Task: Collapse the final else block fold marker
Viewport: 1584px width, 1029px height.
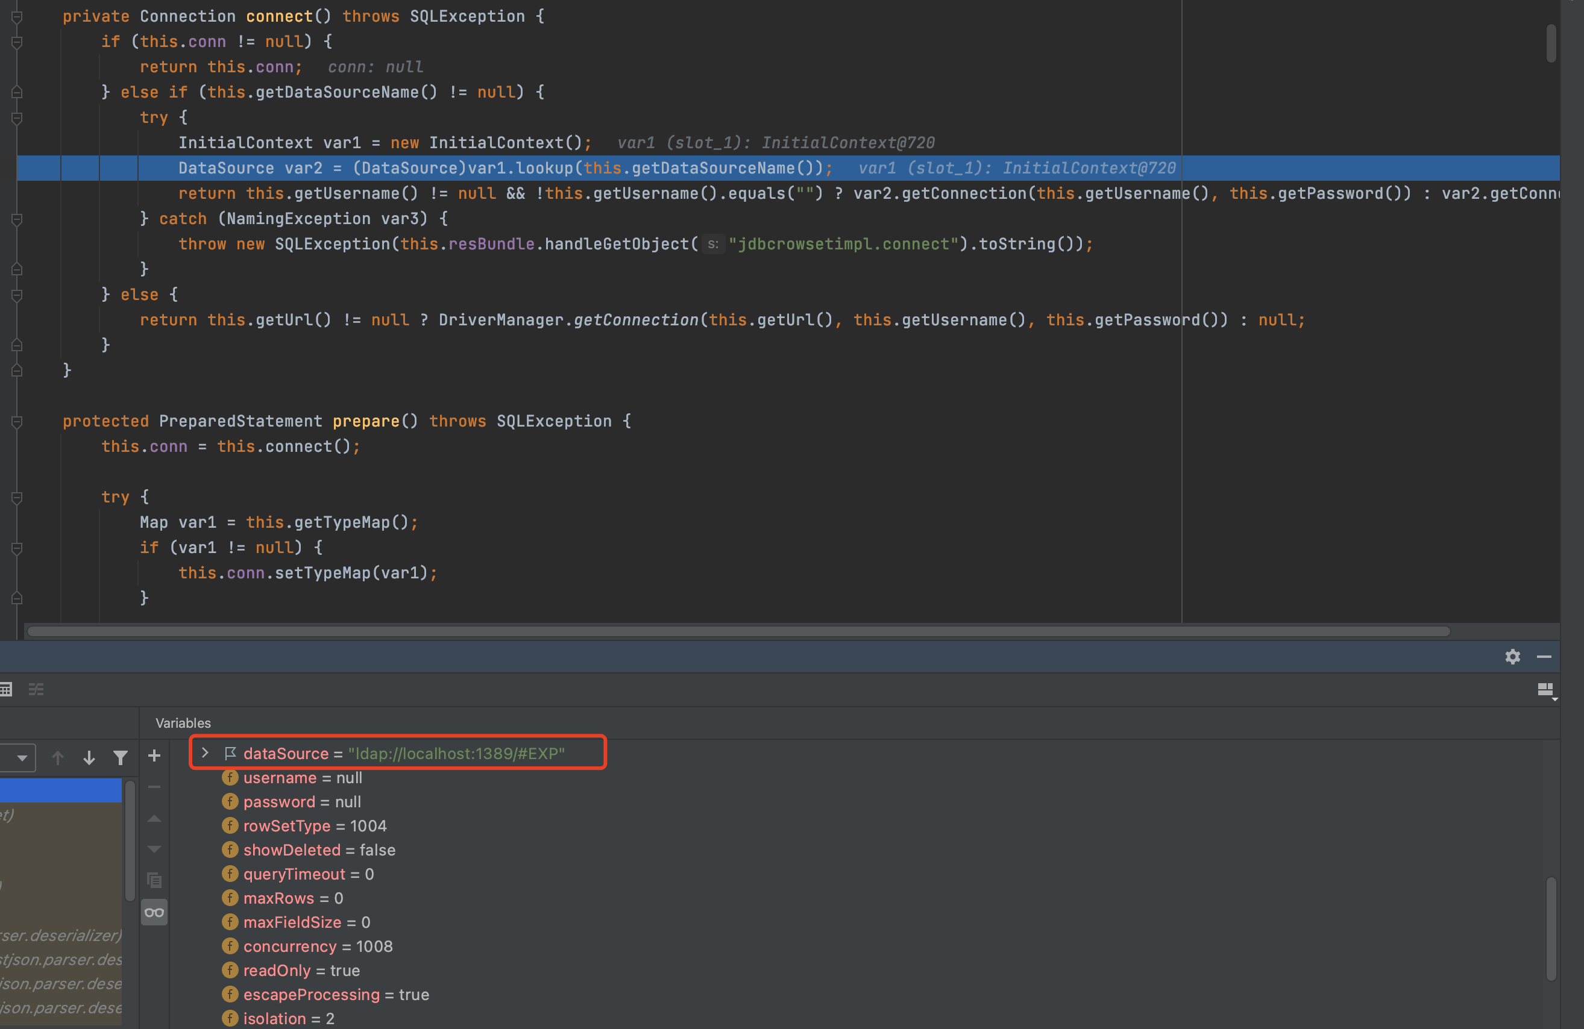Action: click(17, 295)
